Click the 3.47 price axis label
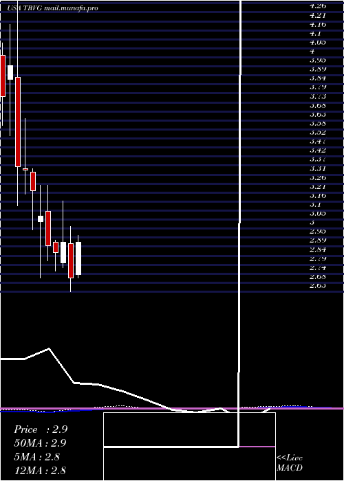The height and width of the screenshot is (481, 344). [318, 142]
